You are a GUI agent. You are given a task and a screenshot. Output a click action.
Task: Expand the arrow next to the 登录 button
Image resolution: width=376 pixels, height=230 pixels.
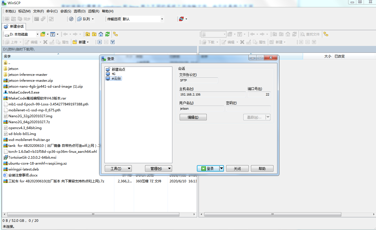point(221,169)
